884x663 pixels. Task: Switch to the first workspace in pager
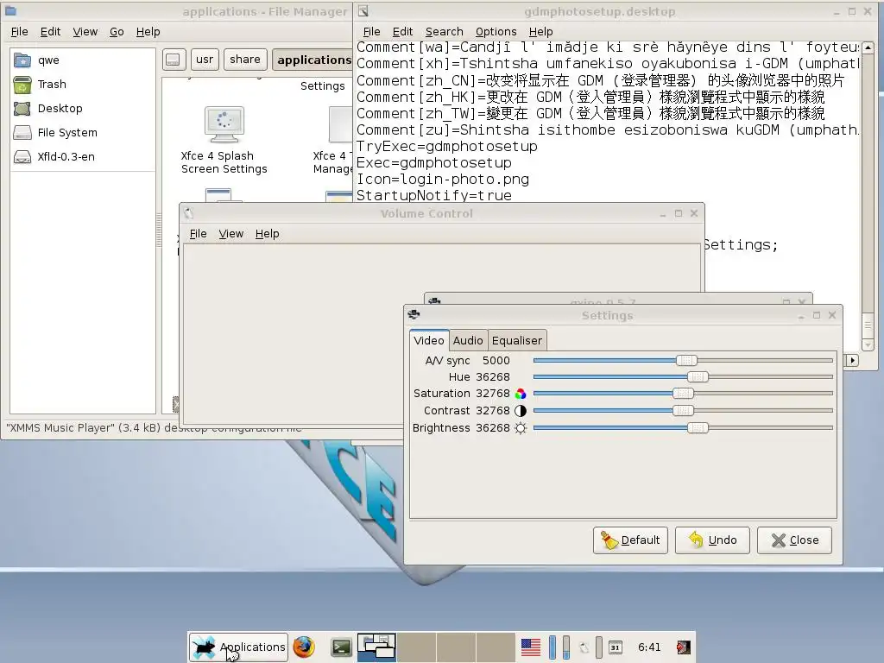pyautogui.click(x=376, y=647)
